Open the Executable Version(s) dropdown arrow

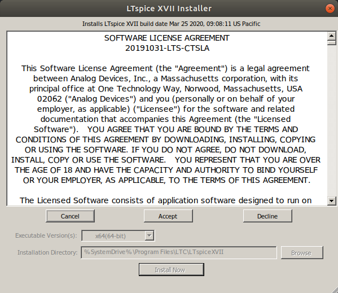pyautogui.click(x=149, y=235)
